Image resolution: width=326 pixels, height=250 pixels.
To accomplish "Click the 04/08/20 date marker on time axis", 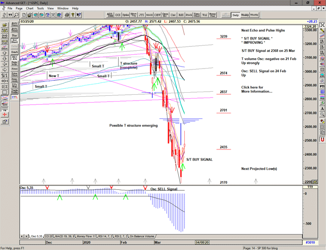I will tap(203, 242).
